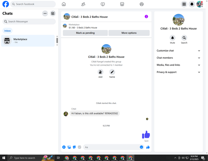Search in conversation magnifier icon
Image resolution: width=208 pixels, height=161 pixels.
tap(184, 38)
